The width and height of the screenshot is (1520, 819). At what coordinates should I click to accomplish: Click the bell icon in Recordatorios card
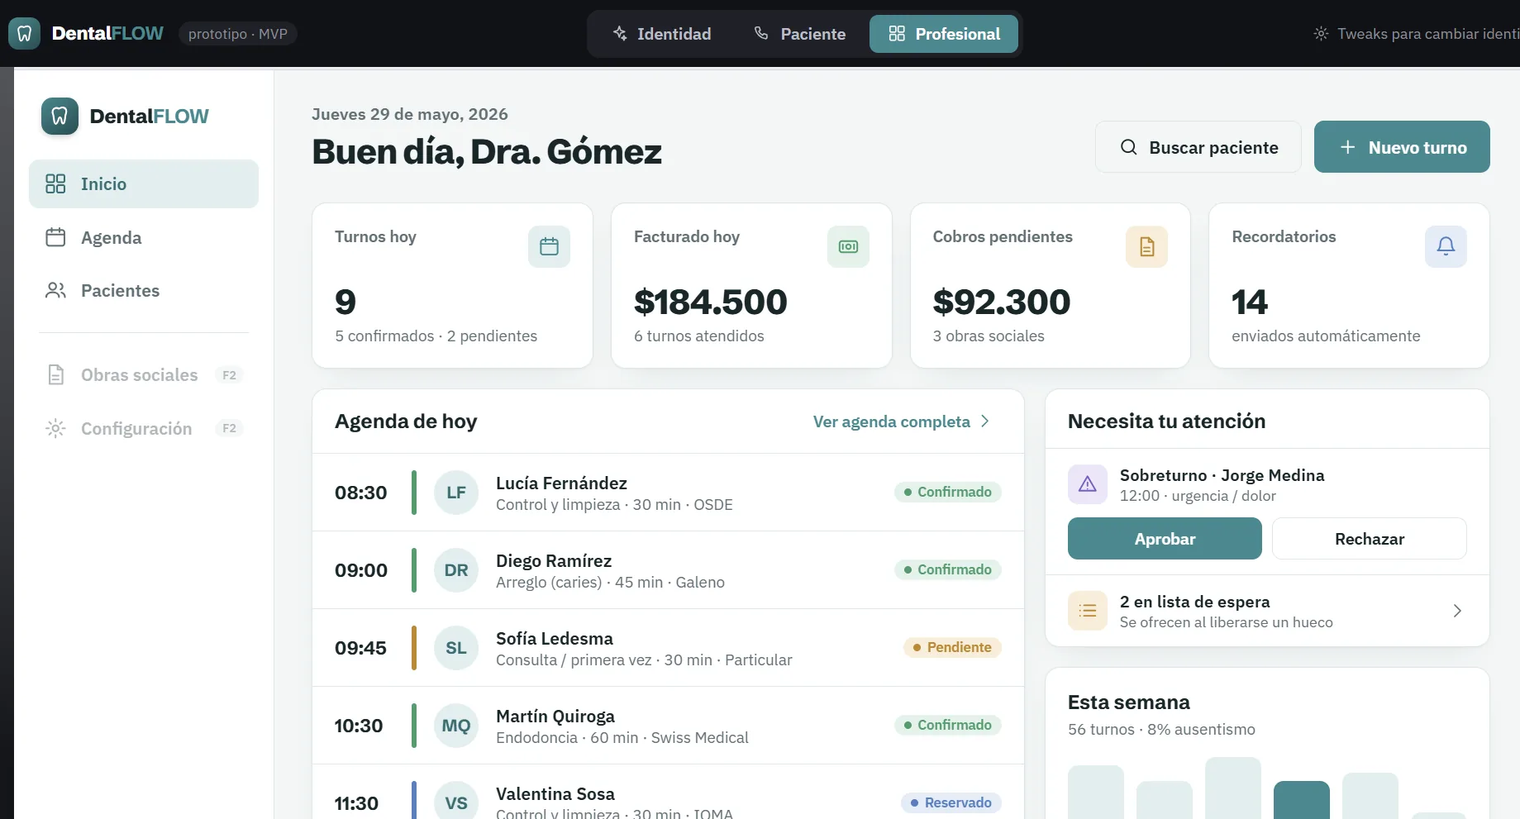[1446, 246]
